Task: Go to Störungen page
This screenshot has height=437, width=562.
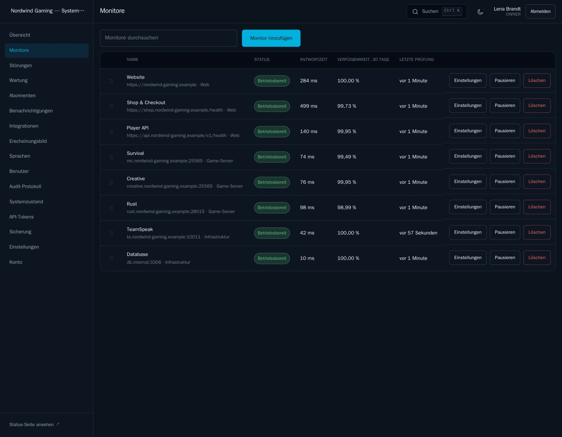Action: coord(47,66)
